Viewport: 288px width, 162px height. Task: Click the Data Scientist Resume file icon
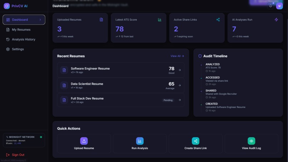point(64,85)
